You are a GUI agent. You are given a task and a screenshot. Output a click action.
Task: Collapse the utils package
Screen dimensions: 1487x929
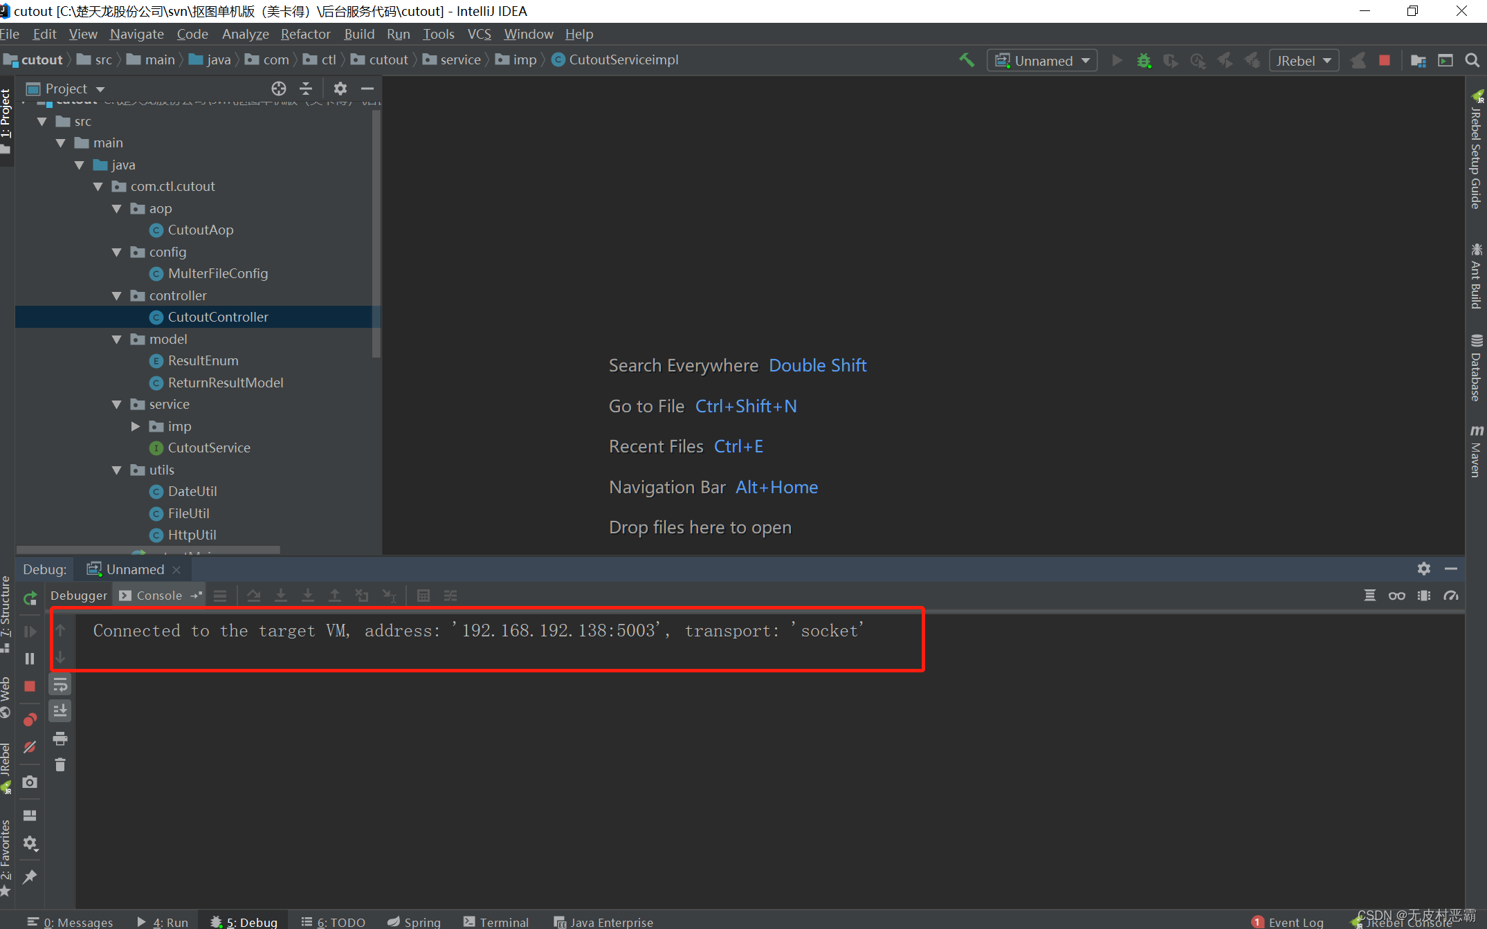pyautogui.click(x=117, y=470)
